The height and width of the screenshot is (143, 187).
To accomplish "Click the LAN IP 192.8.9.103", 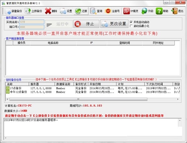I will point(92,105).
